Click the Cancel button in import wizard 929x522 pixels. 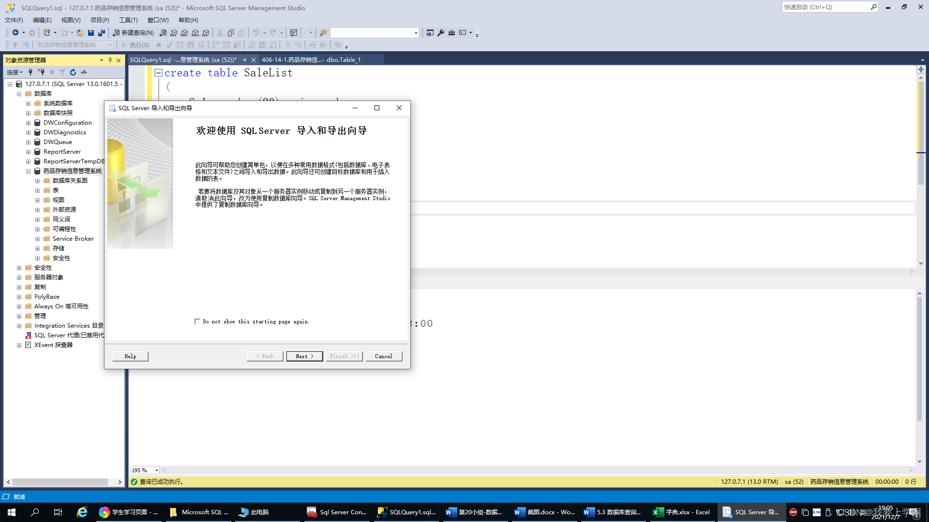point(384,356)
